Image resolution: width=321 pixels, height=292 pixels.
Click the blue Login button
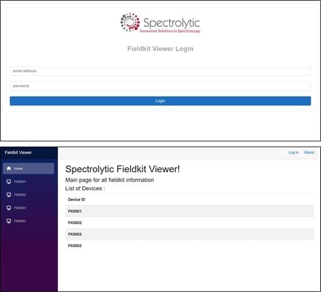[x=160, y=101]
